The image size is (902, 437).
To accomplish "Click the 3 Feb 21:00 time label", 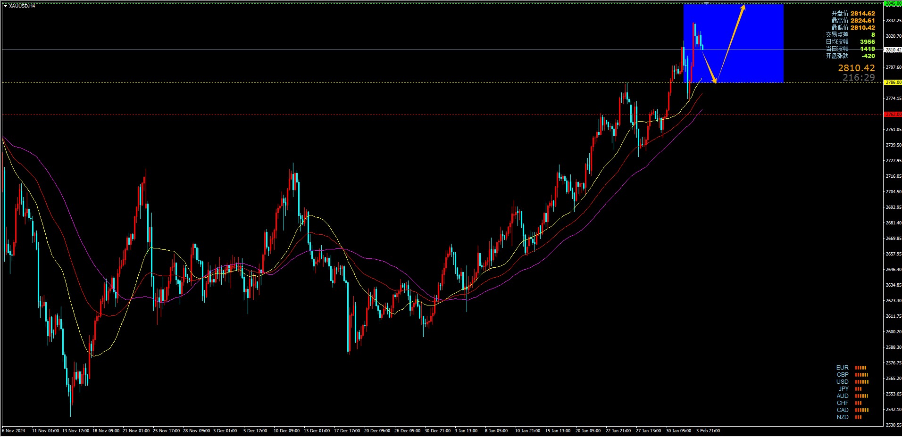I will 708,431.
